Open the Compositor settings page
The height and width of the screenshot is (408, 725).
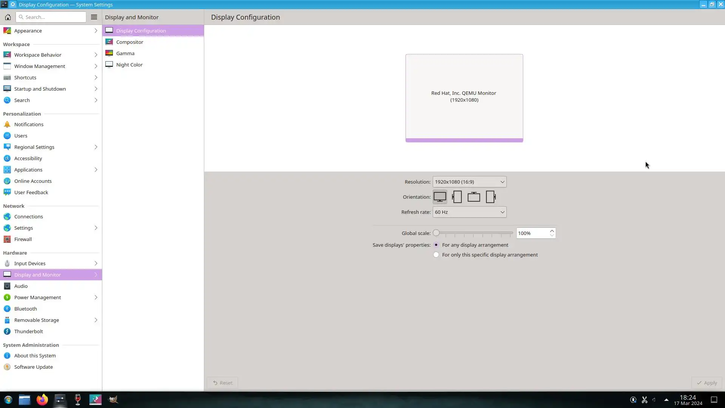[x=130, y=42]
